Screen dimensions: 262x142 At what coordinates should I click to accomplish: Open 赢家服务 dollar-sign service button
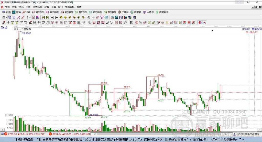[162, 12]
